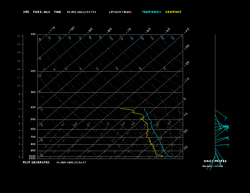Image resolution: width=250 pixels, height=193 pixels.
Task: Click the grey 0.1 mixing ratio label
Action: pyautogui.click(x=63, y=124)
